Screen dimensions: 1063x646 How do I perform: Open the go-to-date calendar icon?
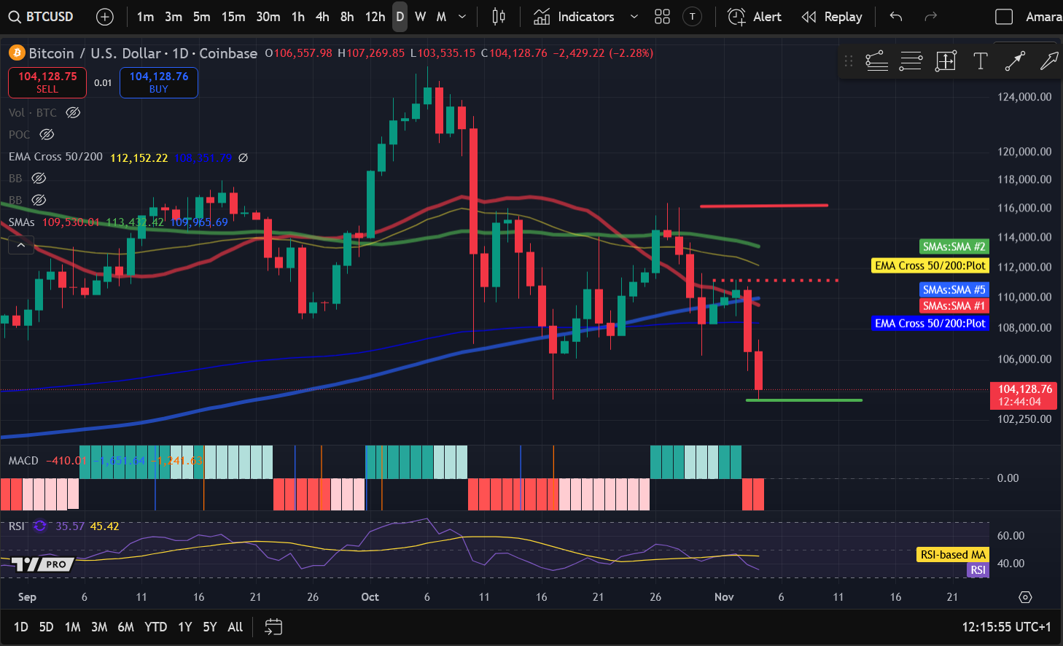(x=273, y=626)
